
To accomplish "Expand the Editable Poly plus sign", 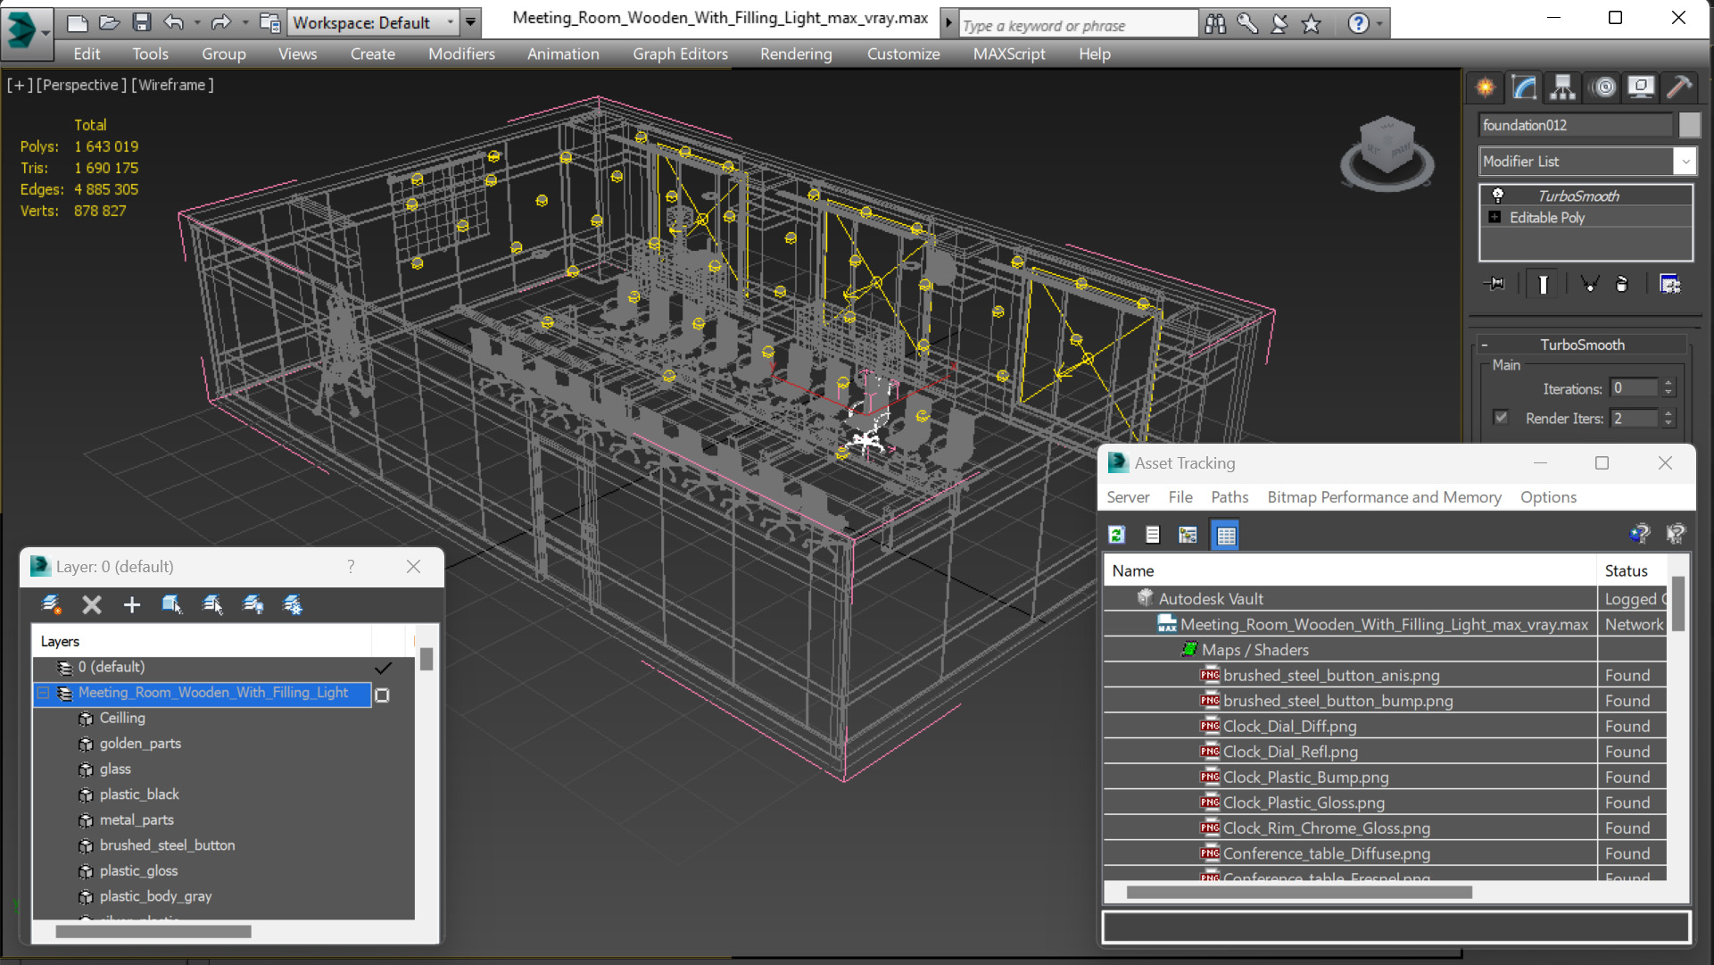I will 1495,217.
